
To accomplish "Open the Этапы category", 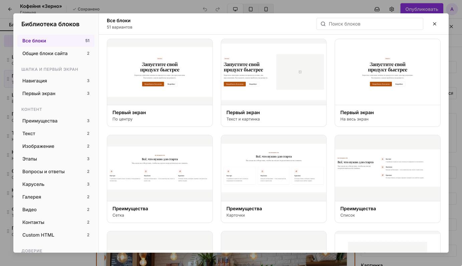I will (x=56, y=159).
